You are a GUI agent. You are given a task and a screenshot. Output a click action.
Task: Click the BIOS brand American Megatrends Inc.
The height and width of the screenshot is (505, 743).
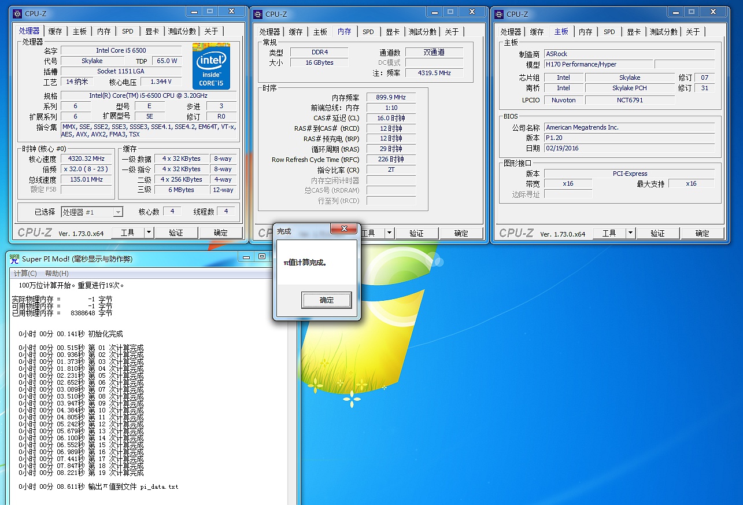(x=629, y=128)
